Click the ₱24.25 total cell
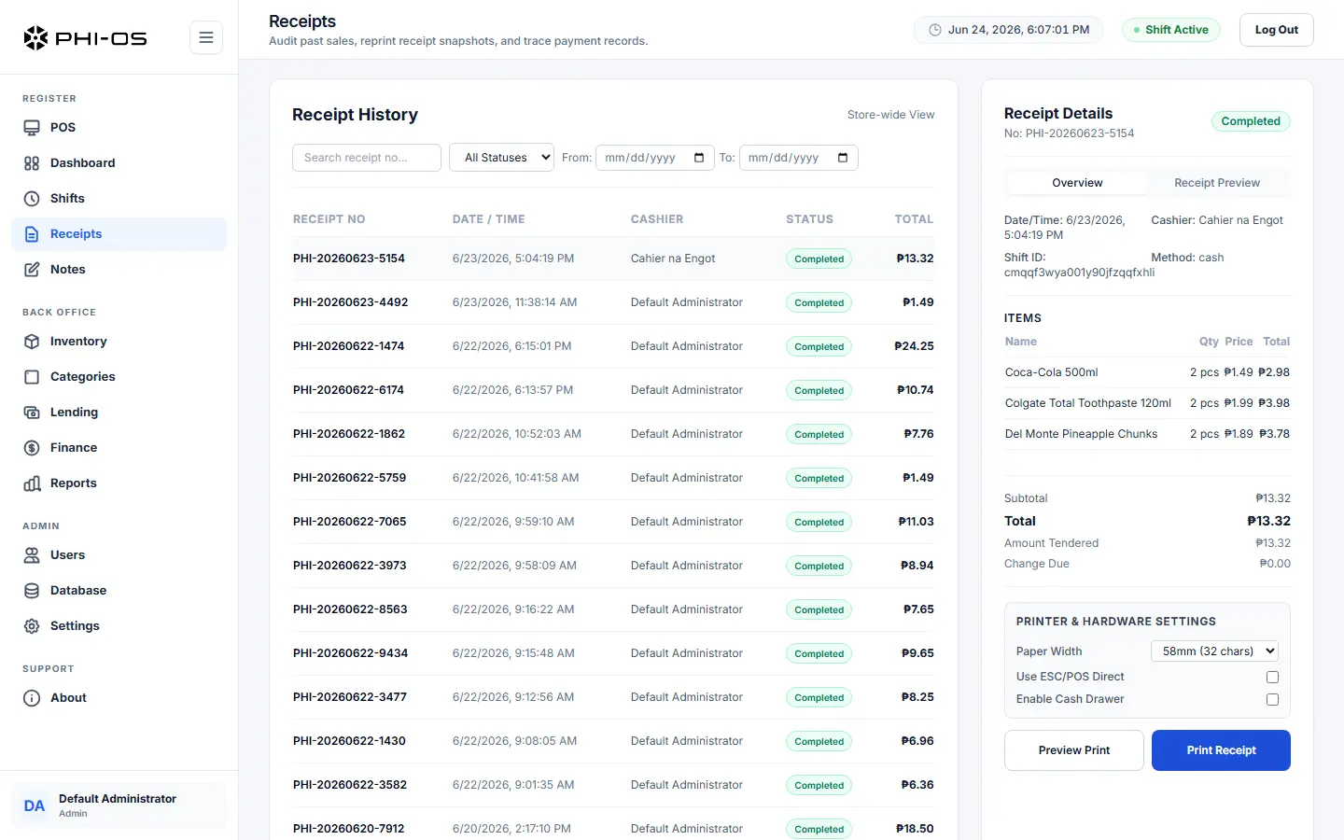The height and width of the screenshot is (840, 1344). coord(914,346)
